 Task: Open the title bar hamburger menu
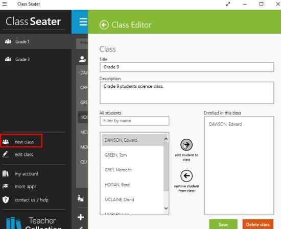(x=5, y=4)
